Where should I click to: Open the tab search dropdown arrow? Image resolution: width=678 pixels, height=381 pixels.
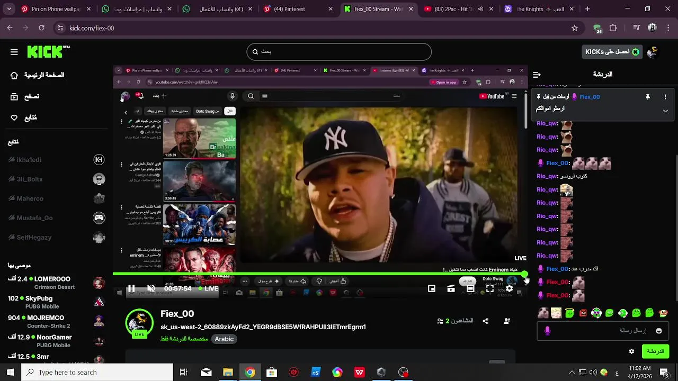[9, 9]
